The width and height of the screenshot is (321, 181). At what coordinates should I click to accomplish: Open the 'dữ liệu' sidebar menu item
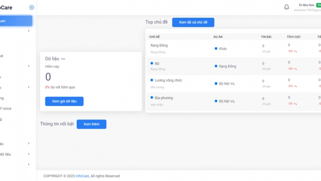(6, 154)
